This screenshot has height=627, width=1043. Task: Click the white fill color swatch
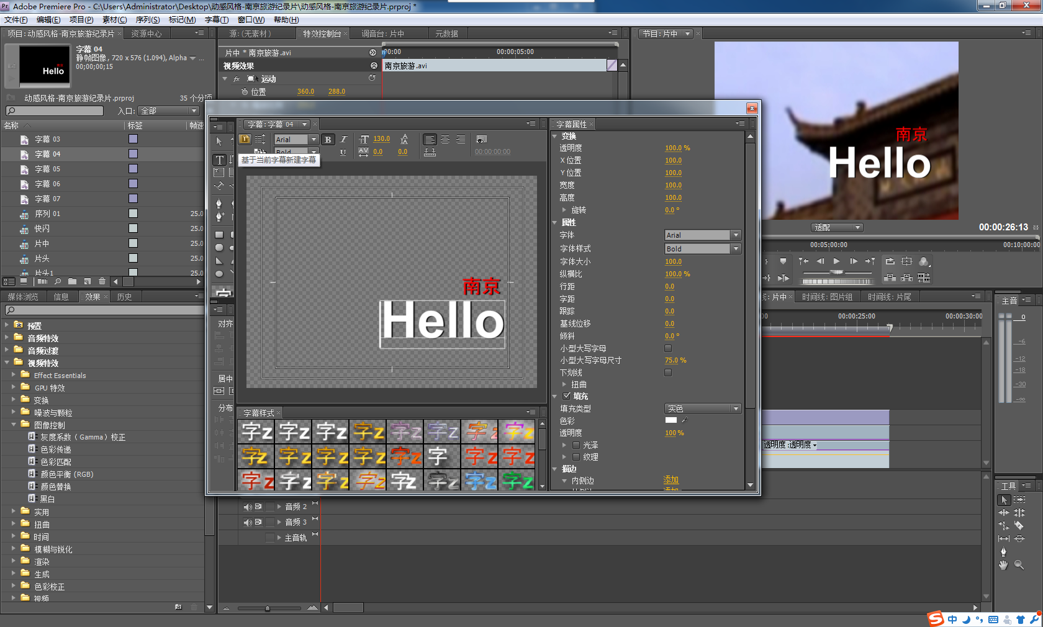tap(671, 420)
